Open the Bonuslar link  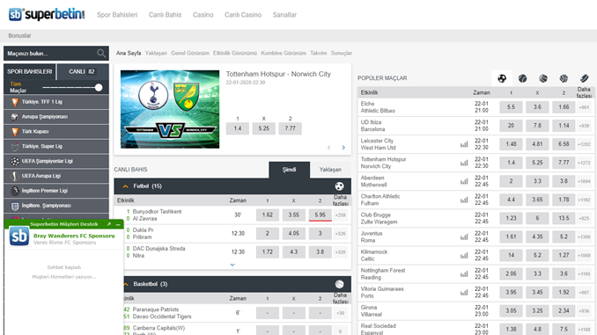(x=19, y=36)
